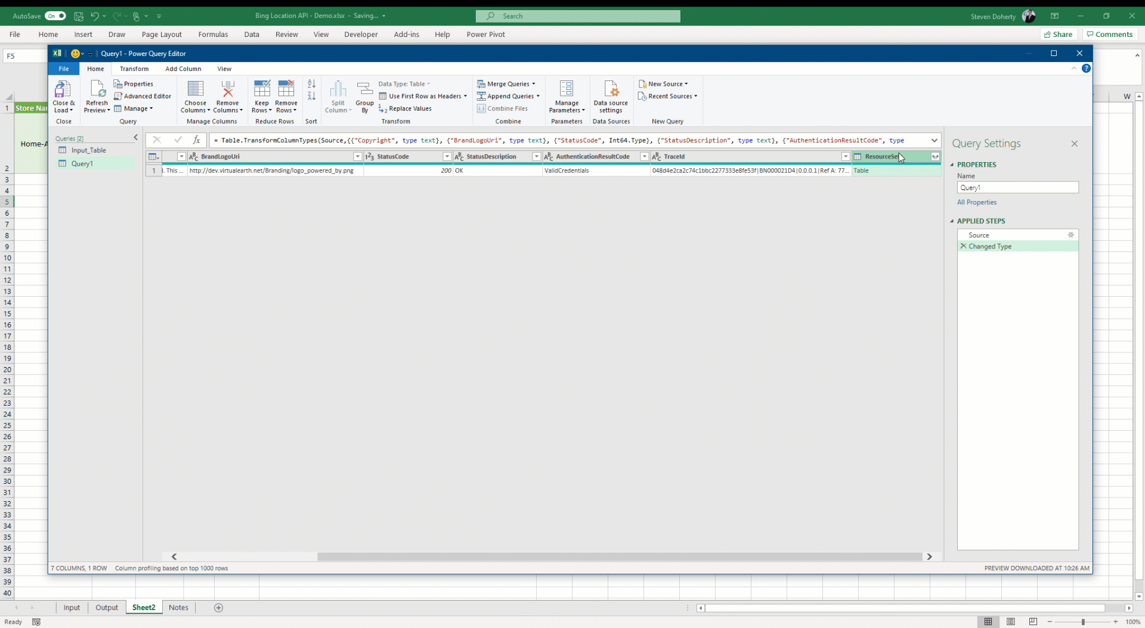Sort ascending with A-Z icon
1145x628 pixels.
[311, 84]
